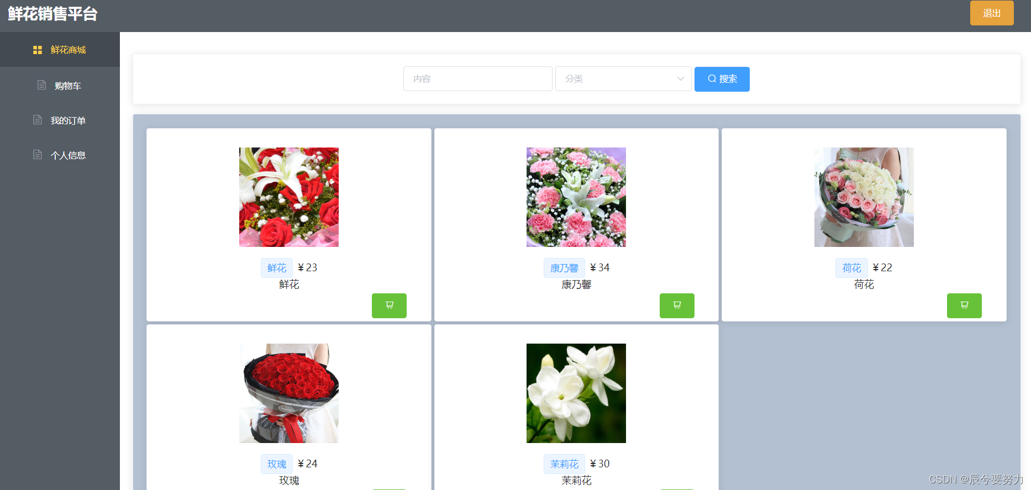1031x490 pixels.
Task: Click the 购物车 document icon
Action: pyautogui.click(x=41, y=85)
